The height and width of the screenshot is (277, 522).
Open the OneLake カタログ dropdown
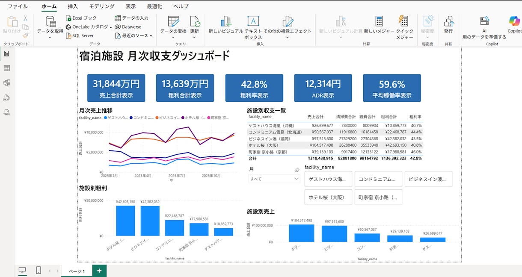[111, 27]
